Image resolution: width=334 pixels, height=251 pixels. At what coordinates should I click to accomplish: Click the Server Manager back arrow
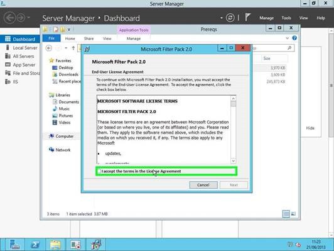(x=9, y=18)
